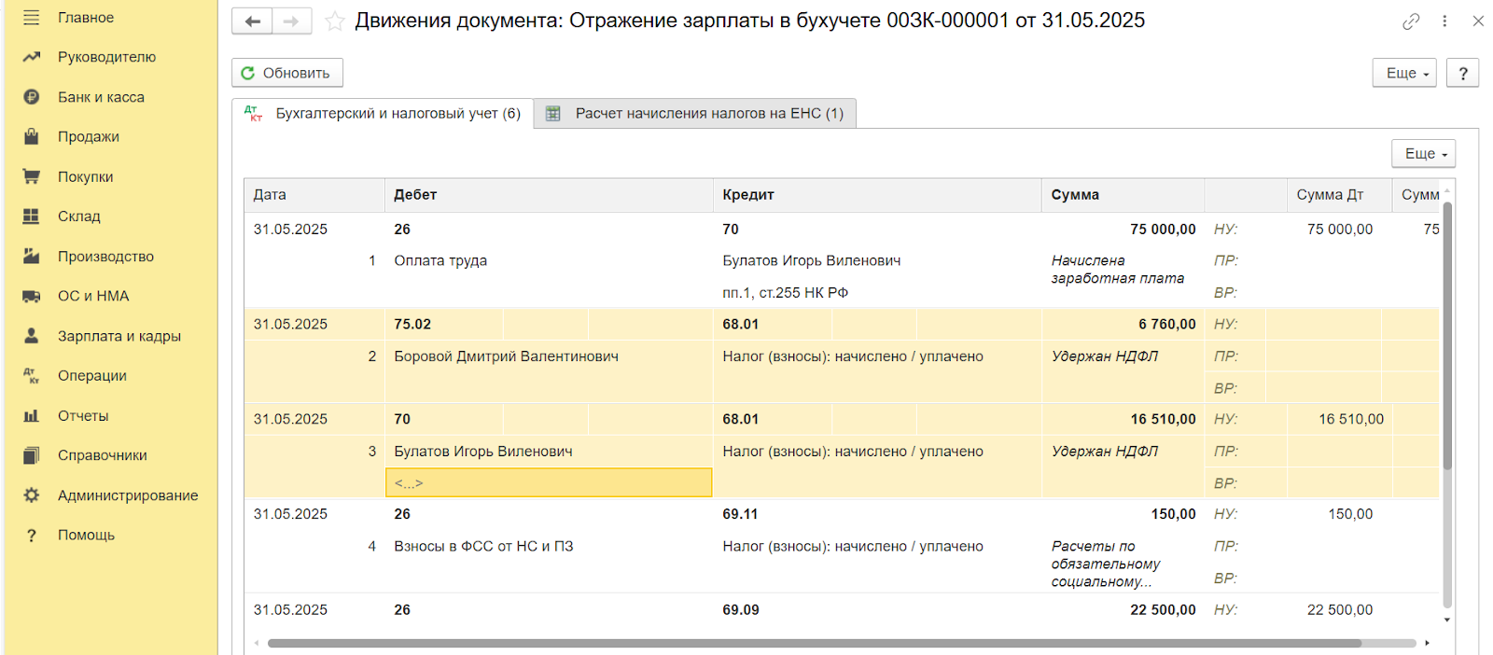
Task: Copy link using the chain icon
Action: click(x=1411, y=21)
